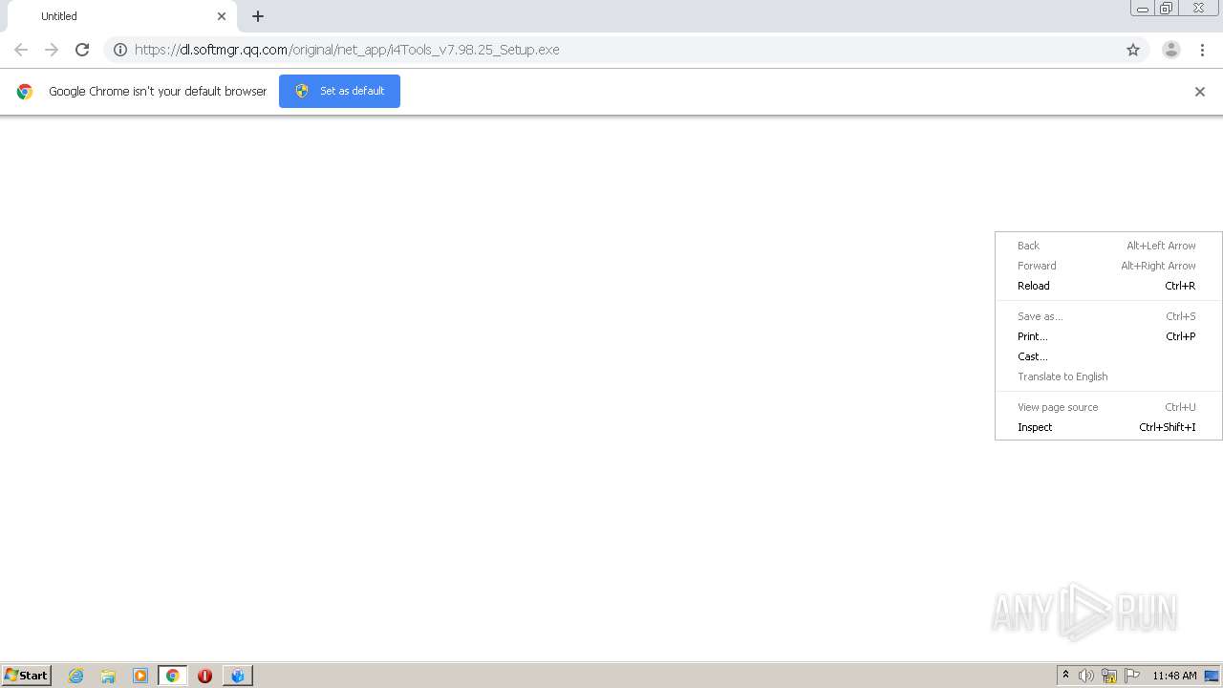Choose Back in the context menu
Image resolution: width=1223 pixels, height=688 pixels.
pyautogui.click(x=1108, y=246)
